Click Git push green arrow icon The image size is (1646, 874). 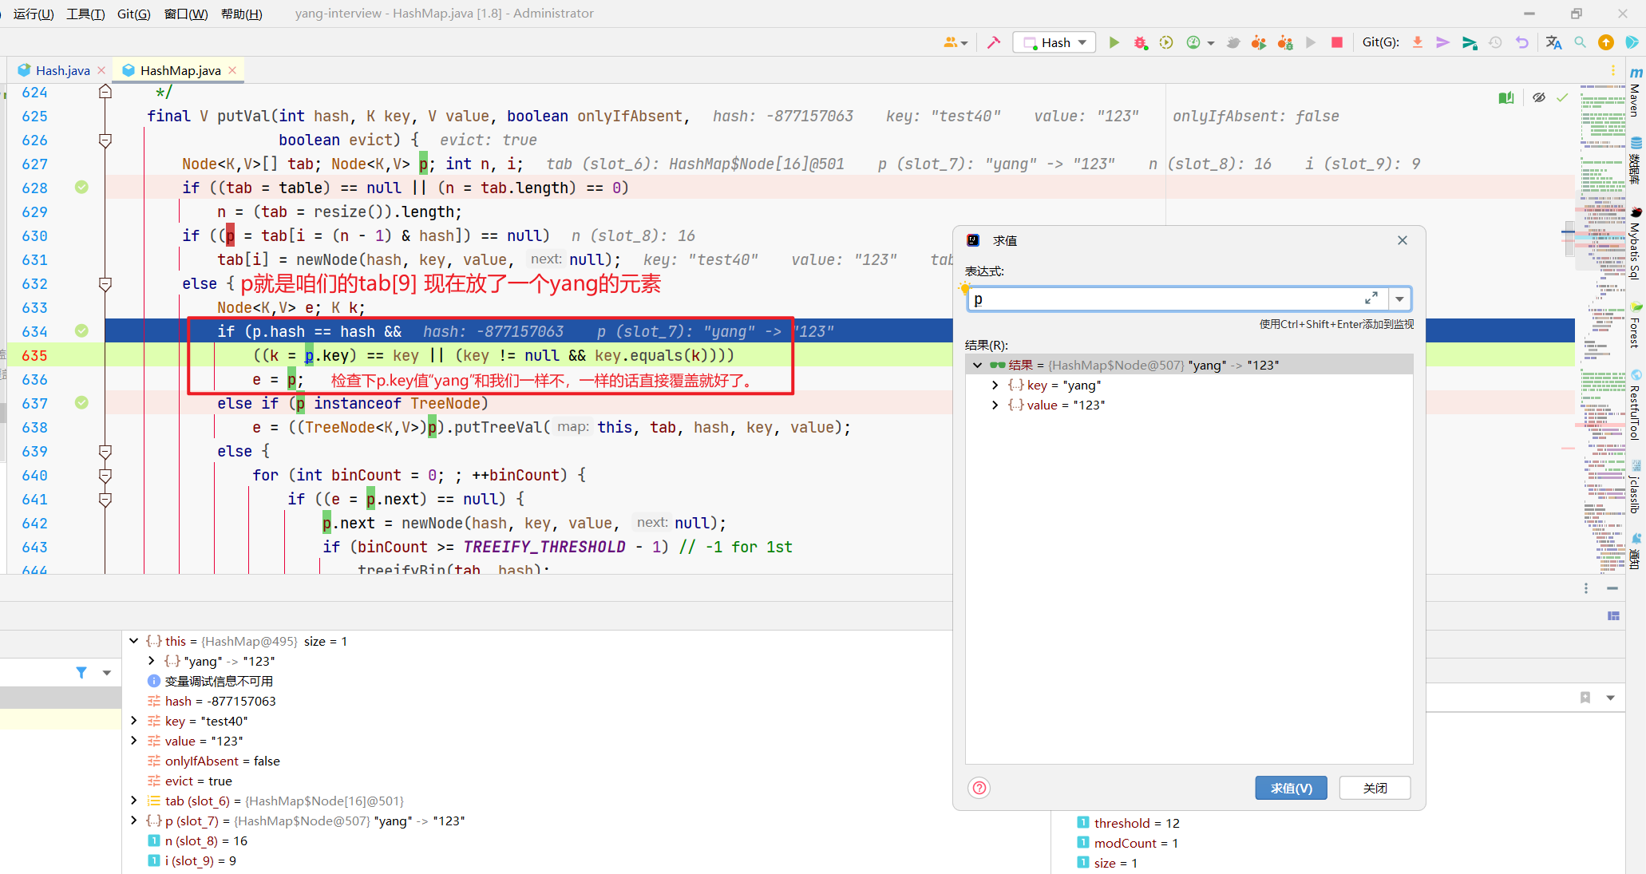point(1470,42)
